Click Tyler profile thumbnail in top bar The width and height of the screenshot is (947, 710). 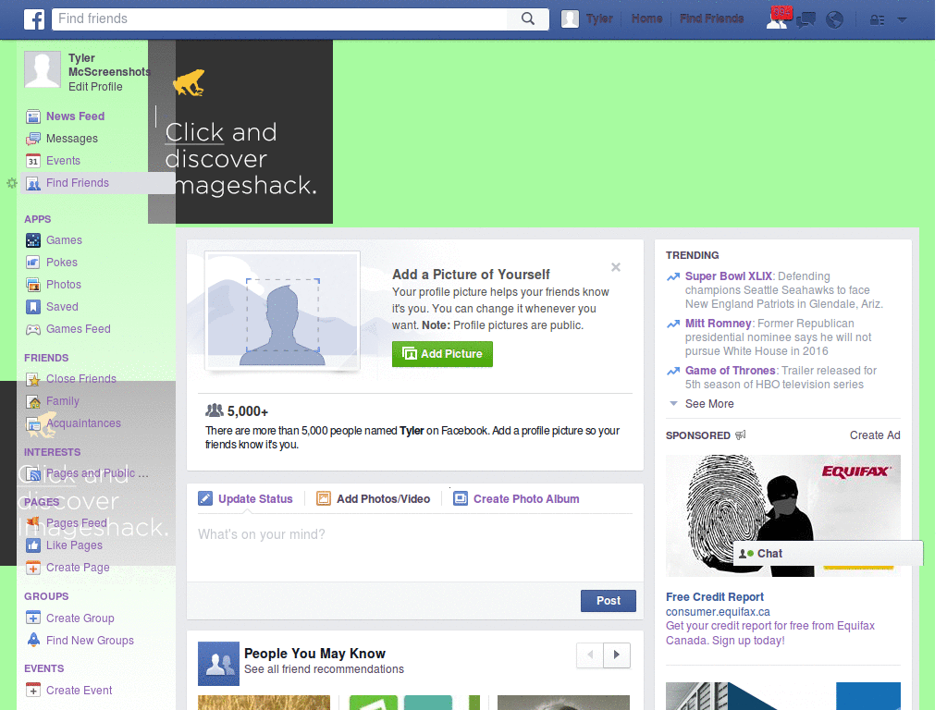point(570,19)
